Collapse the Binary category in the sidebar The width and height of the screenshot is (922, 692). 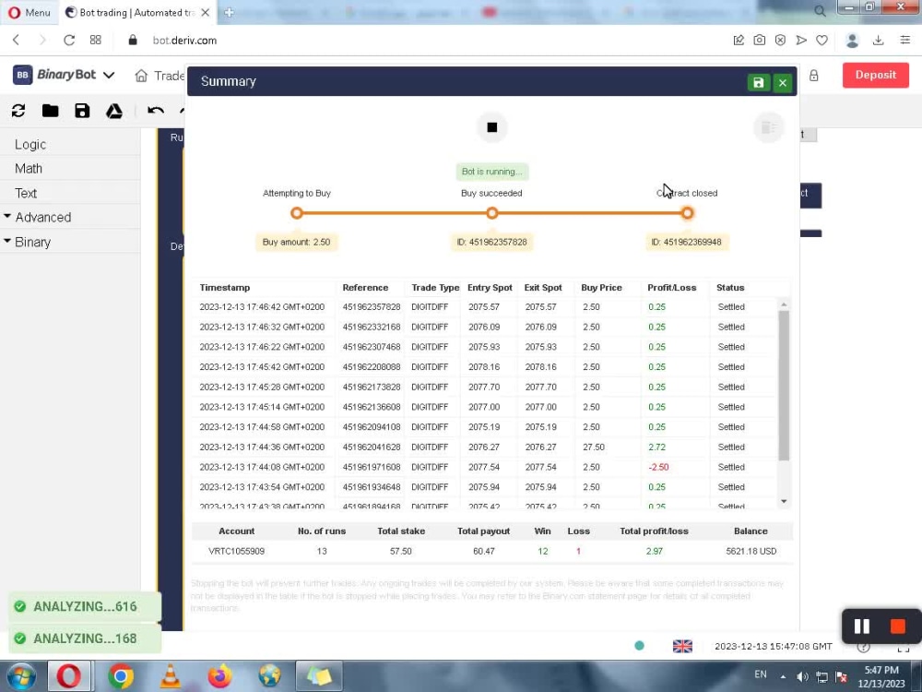tap(31, 242)
